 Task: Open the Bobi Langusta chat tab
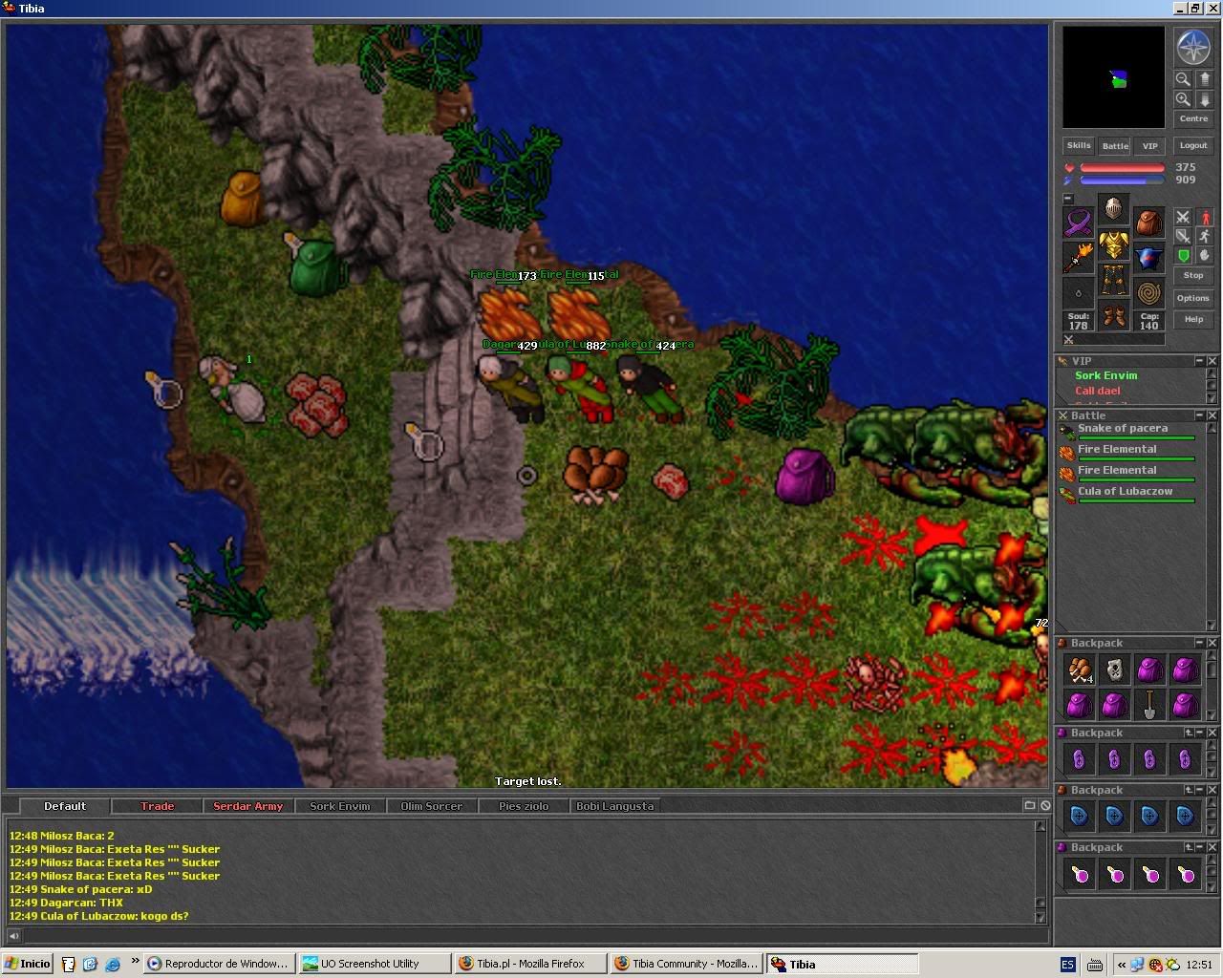tap(615, 806)
